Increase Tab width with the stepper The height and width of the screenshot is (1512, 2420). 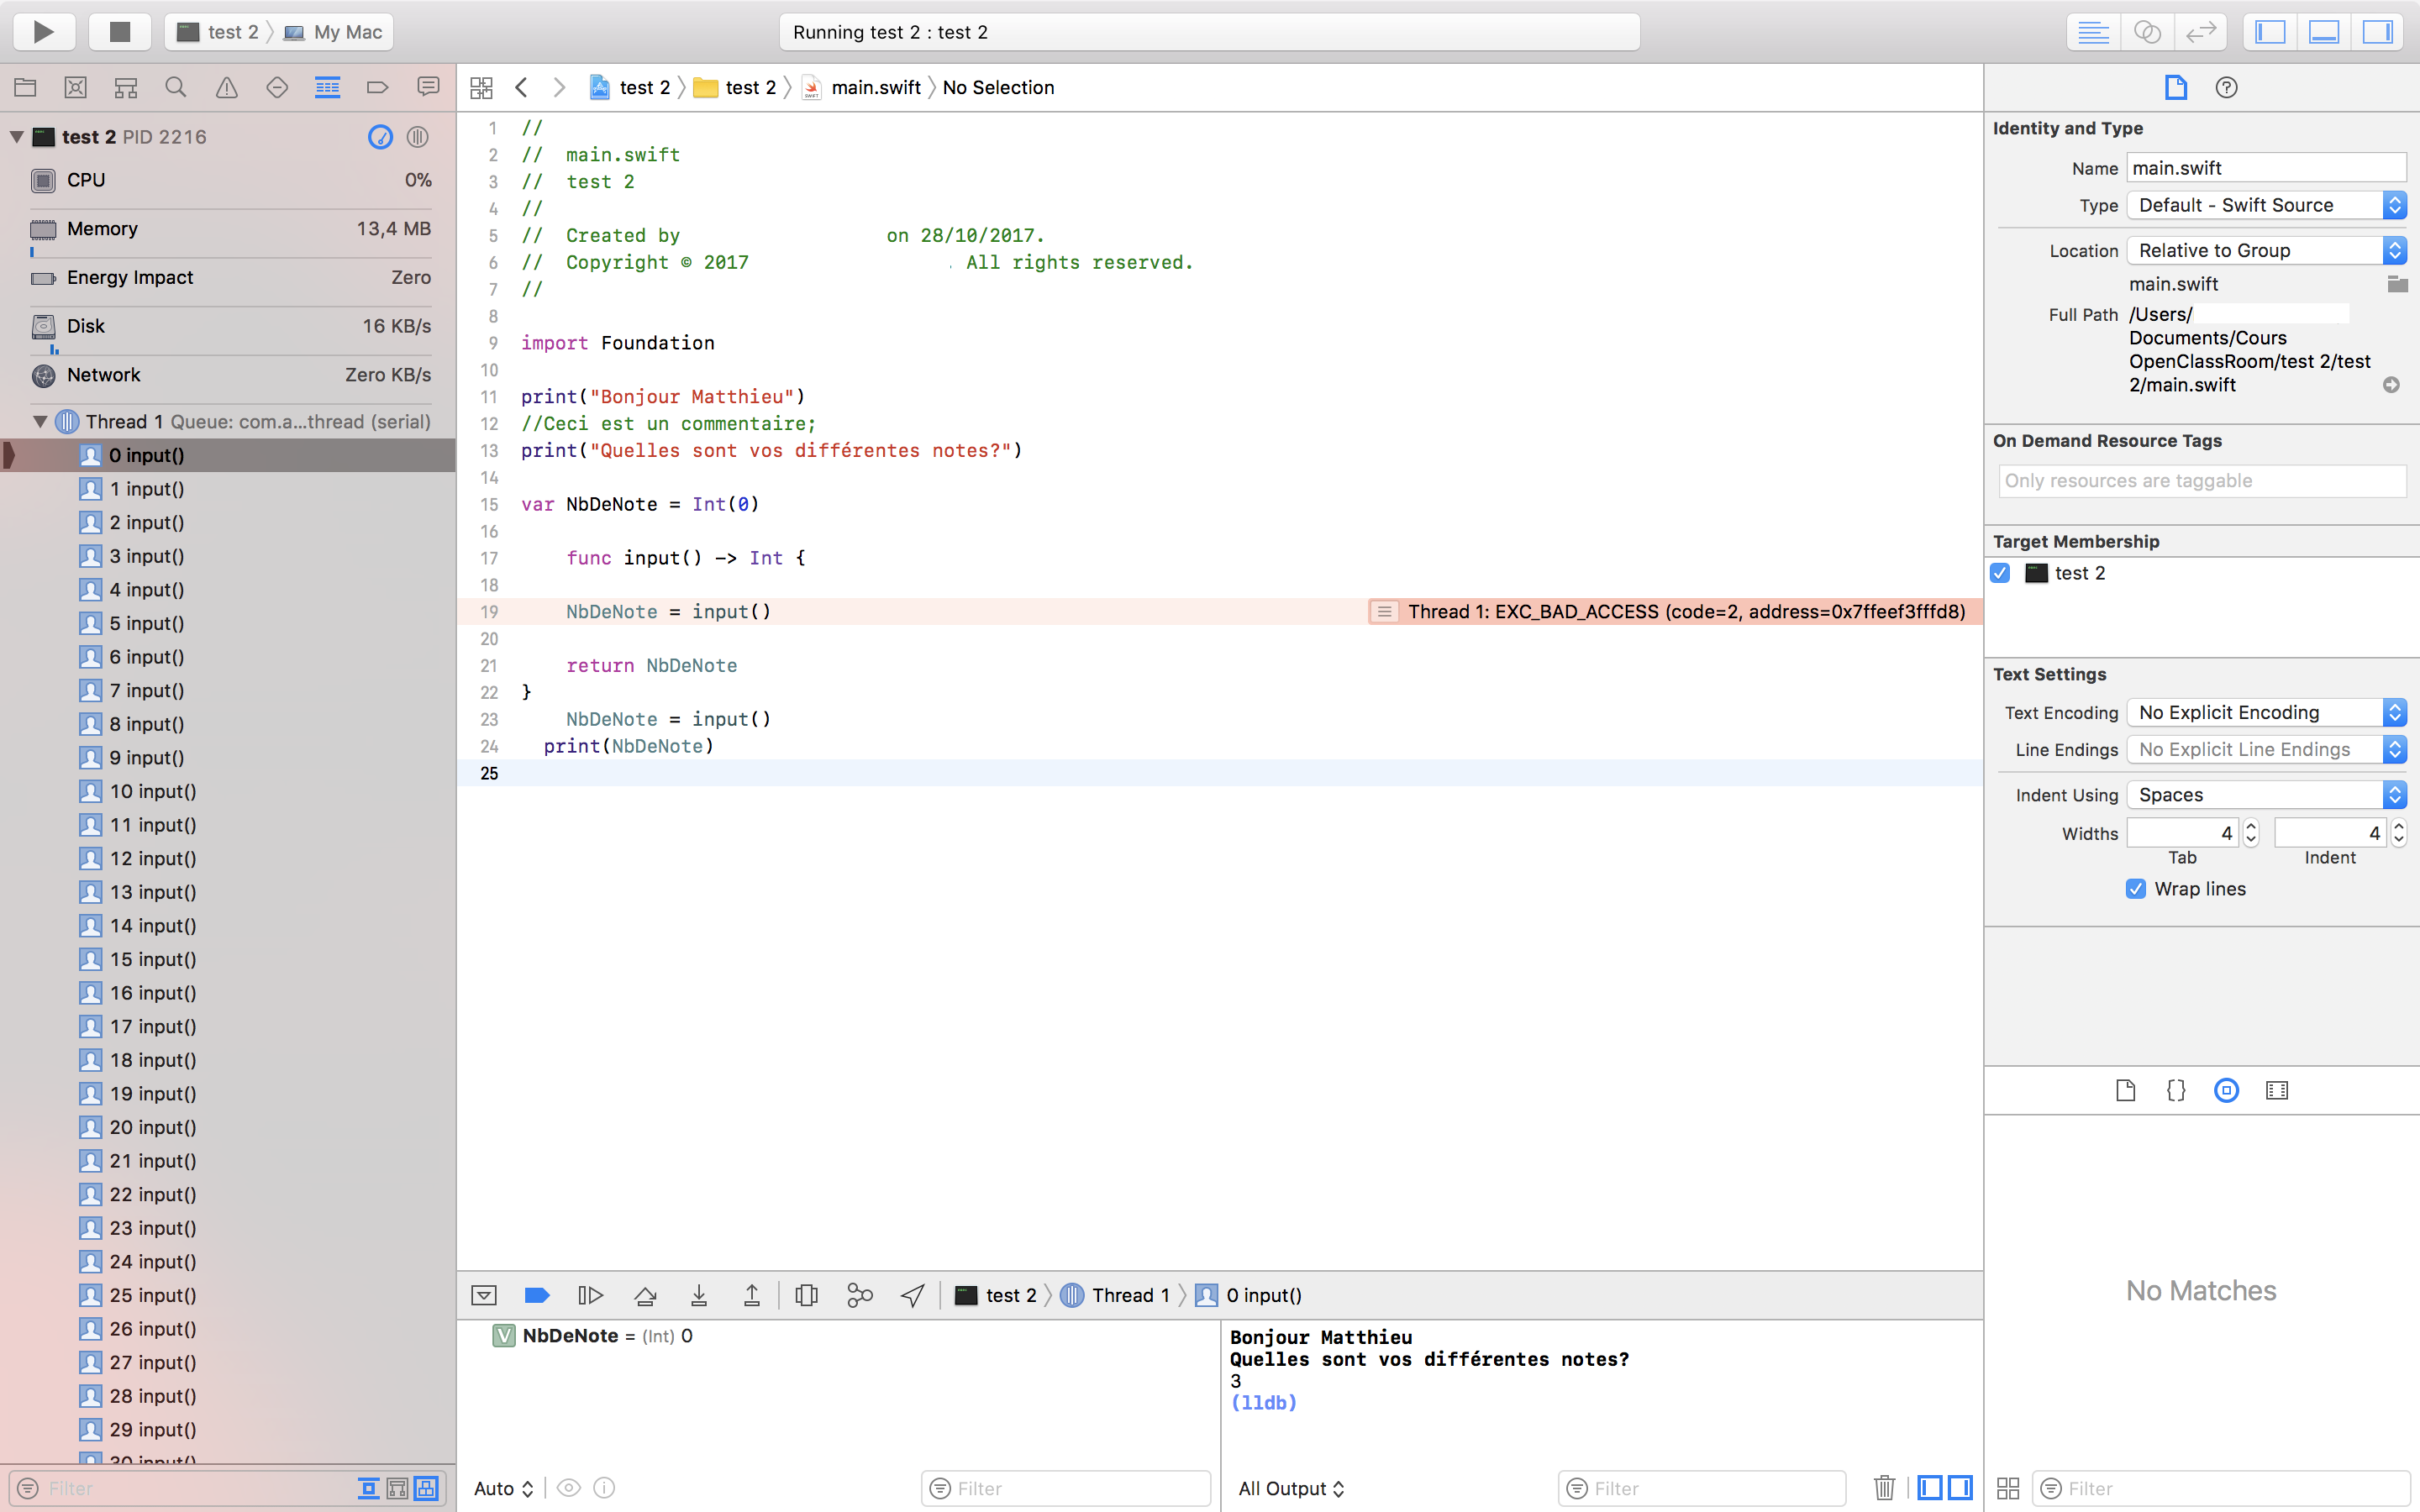[x=2250, y=826]
